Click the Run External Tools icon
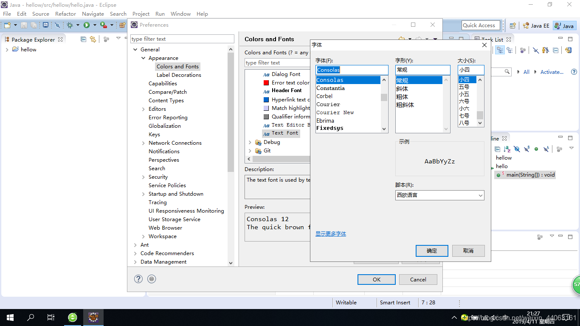The image size is (580, 326). 103,25
